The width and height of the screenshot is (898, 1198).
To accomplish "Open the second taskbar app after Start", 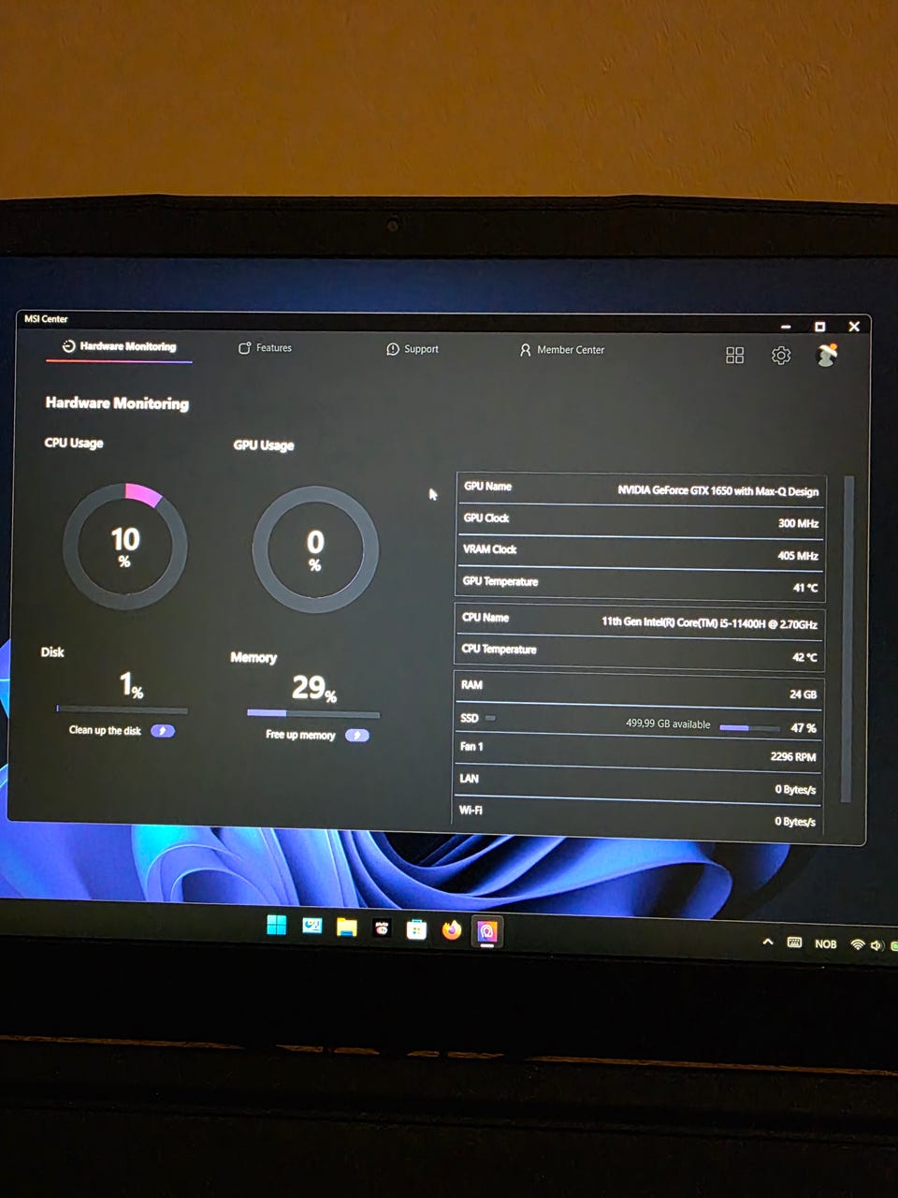I will 312,927.
